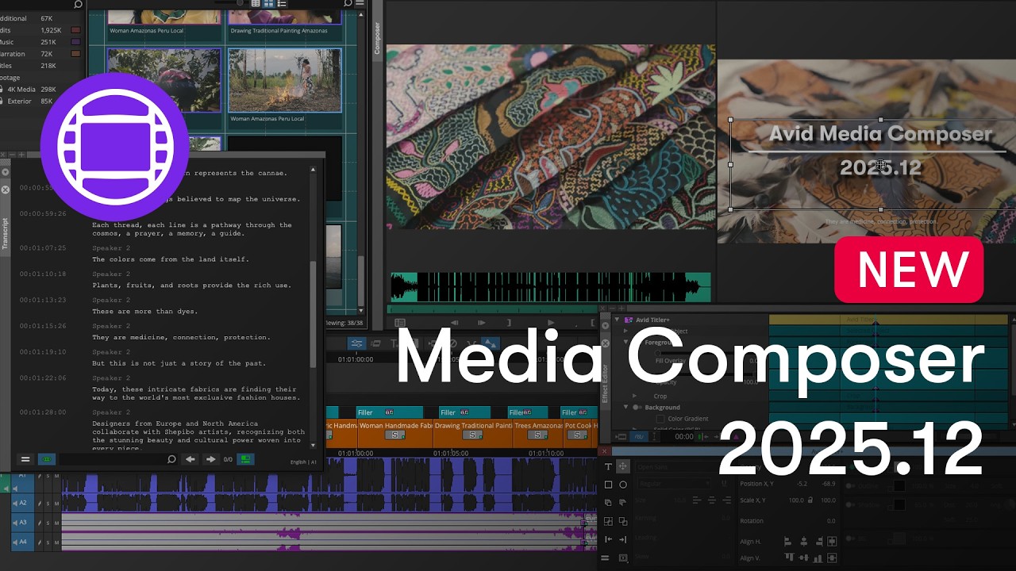Select A2 track selector
Image resolution: width=1016 pixels, height=571 pixels.
(23, 503)
